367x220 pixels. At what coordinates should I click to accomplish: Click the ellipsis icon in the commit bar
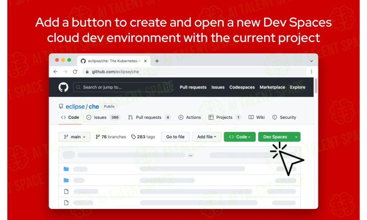[x=190, y=155]
